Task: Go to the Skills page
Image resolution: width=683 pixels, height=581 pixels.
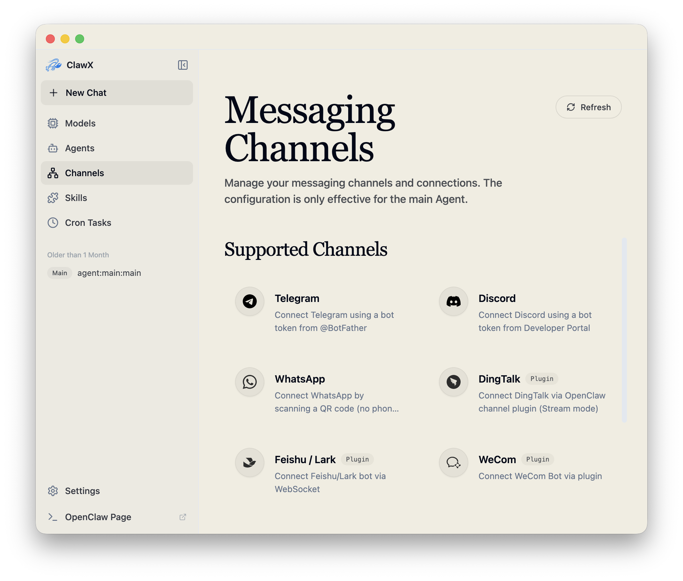Action: click(76, 198)
